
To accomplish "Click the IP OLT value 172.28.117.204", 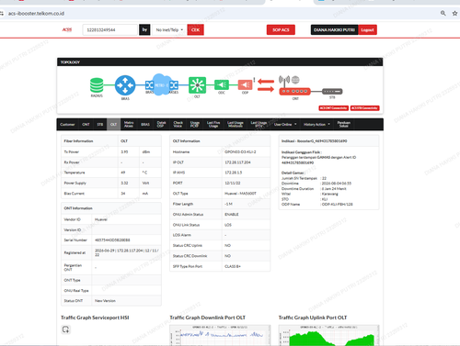I will pos(237,162).
